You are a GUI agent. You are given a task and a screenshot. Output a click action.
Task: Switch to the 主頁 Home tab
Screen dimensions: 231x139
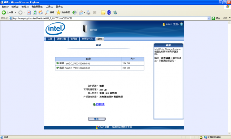(50, 39)
